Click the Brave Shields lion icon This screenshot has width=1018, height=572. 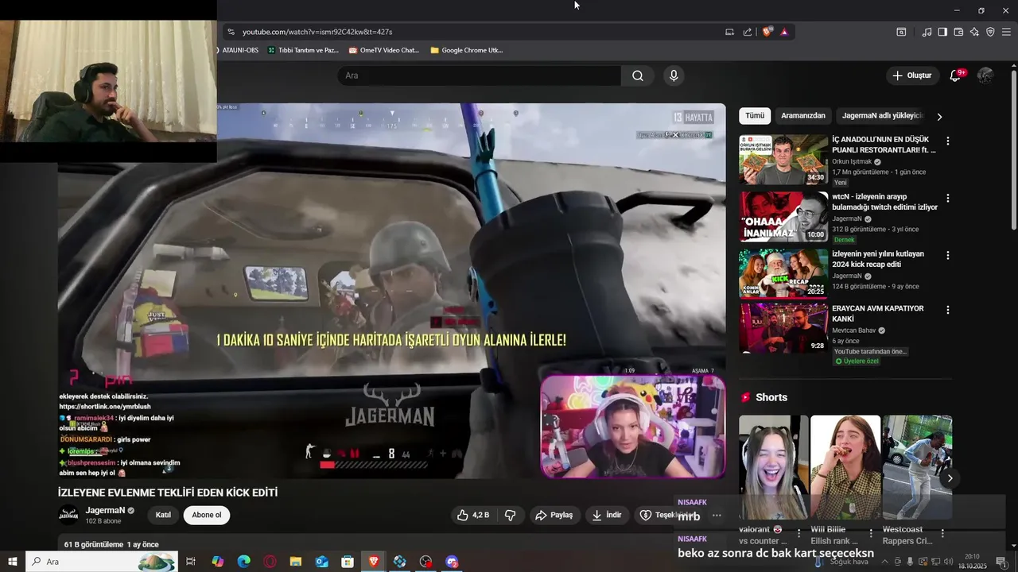tap(767, 32)
